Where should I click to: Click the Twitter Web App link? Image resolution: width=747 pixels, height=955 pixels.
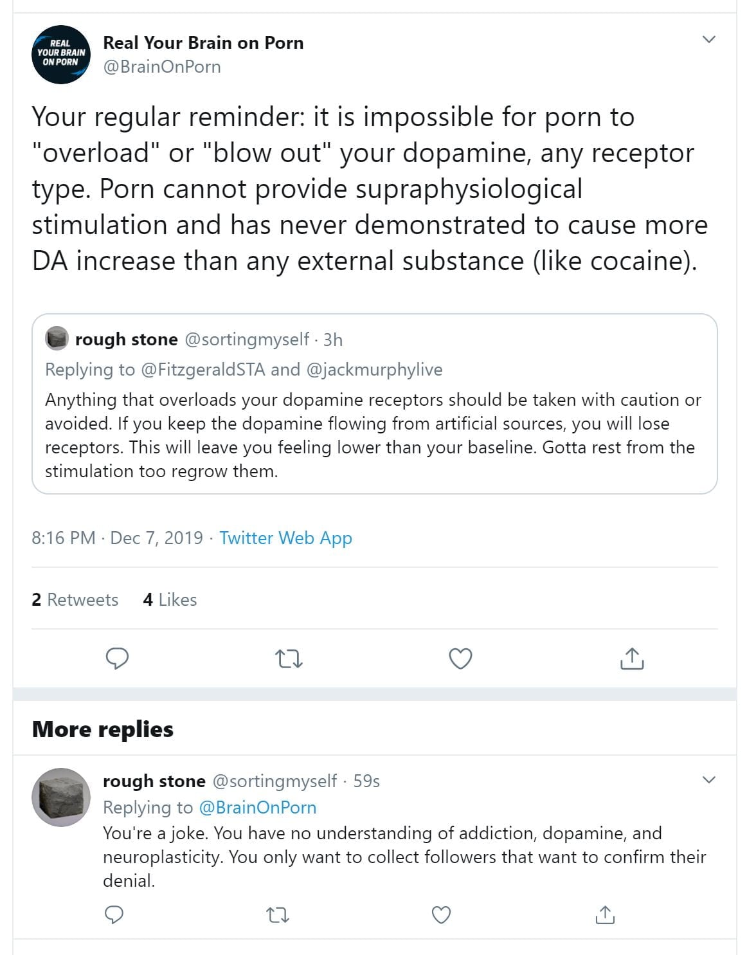click(285, 538)
